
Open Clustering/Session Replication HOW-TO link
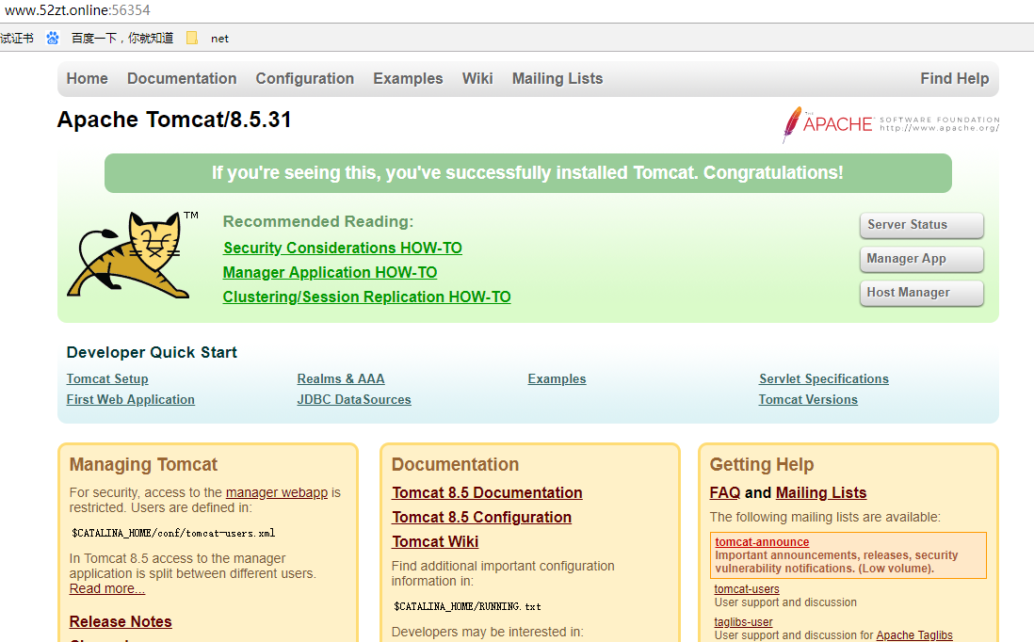(x=366, y=297)
